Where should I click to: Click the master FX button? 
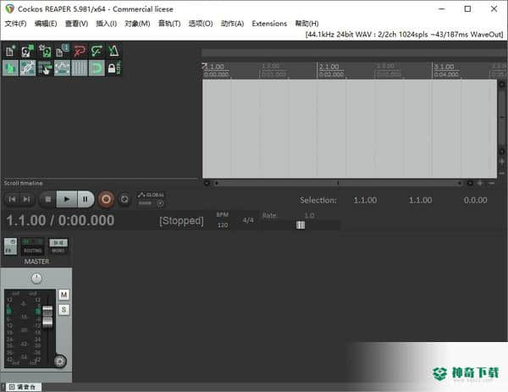click(10, 246)
